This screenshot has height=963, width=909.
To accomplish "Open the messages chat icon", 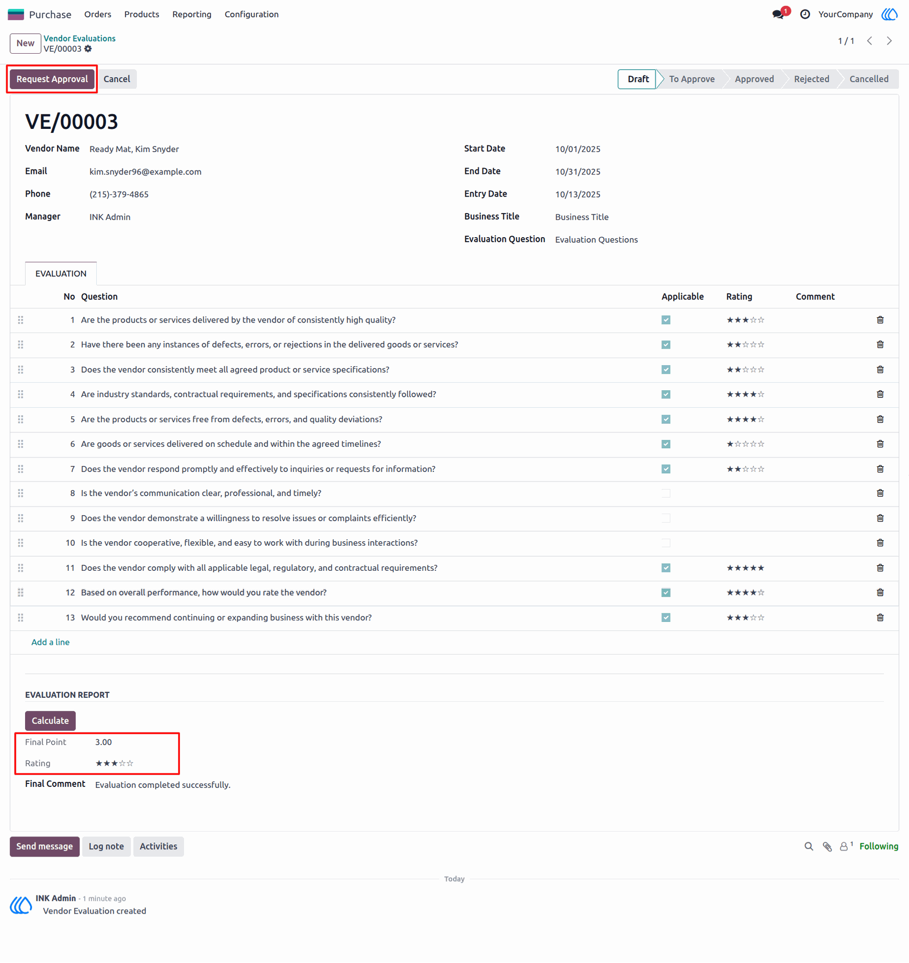I will [778, 15].
